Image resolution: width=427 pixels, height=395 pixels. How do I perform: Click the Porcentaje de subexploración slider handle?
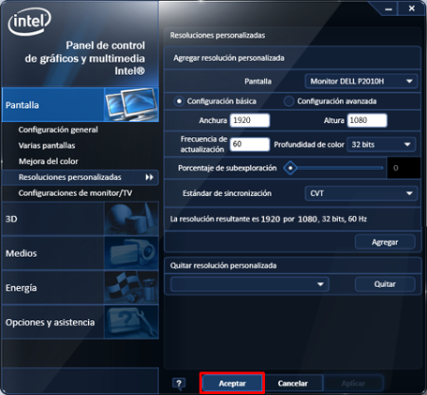tap(290, 168)
